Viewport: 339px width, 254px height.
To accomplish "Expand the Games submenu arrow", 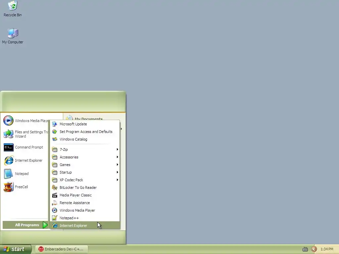I will 117,165.
